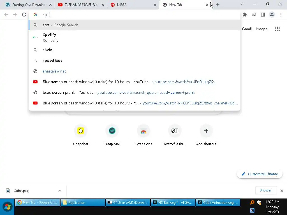Open the Chrome profile avatar
Viewport: 287px width, 215px height.
click(272, 15)
